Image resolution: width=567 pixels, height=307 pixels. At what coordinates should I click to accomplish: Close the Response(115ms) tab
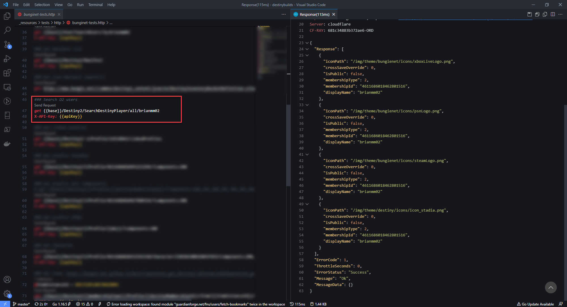pyautogui.click(x=334, y=14)
